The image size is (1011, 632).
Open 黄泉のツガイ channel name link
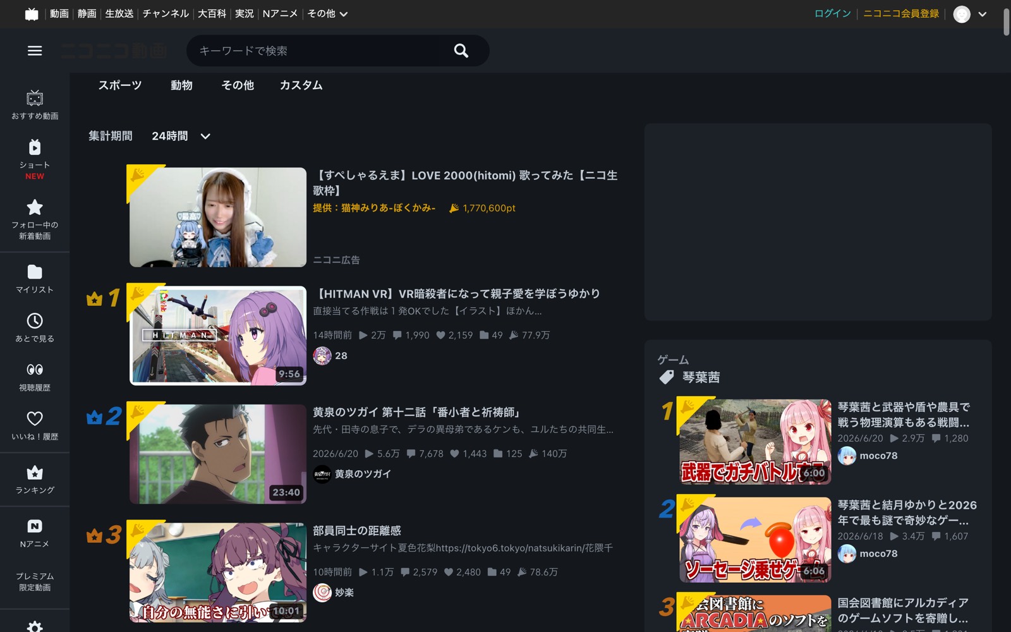pos(363,474)
